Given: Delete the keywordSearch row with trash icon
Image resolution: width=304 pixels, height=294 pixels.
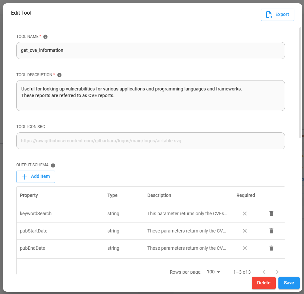Looking at the screenshot, I should (x=271, y=214).
